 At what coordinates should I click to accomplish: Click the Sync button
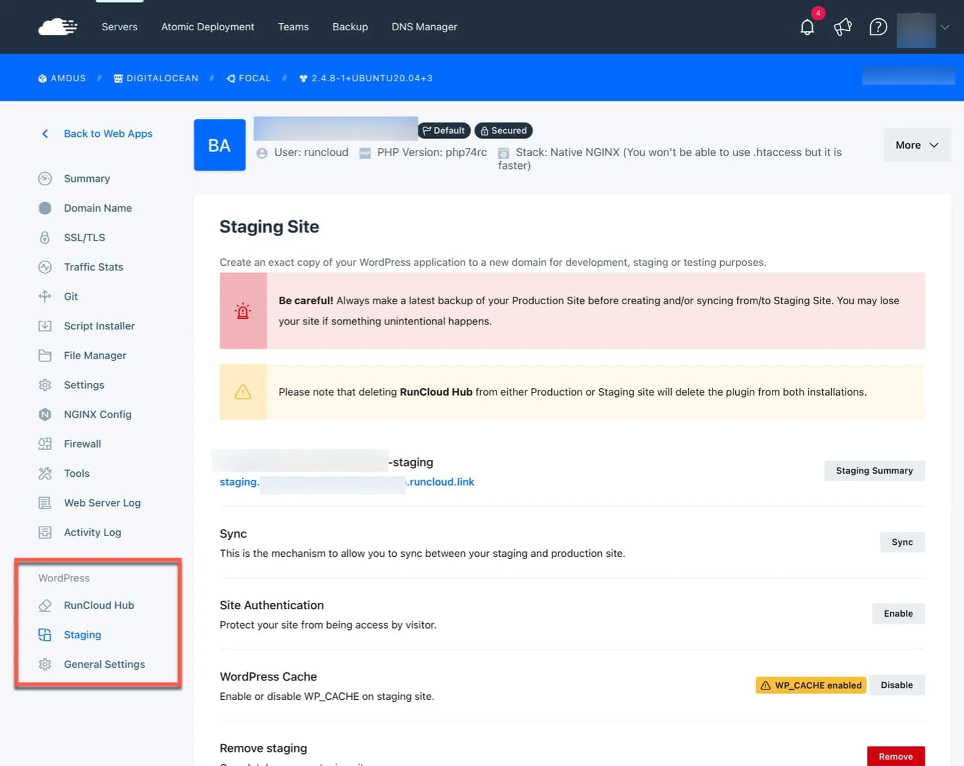[x=902, y=542]
